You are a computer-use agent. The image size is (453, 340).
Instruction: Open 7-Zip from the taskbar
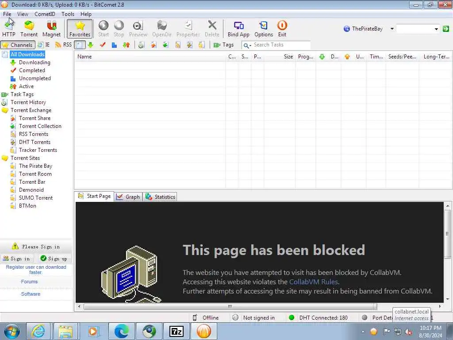tap(177, 331)
